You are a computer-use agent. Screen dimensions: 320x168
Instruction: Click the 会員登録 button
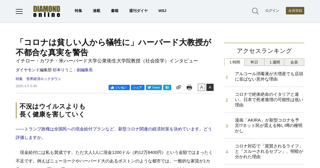[x=295, y=11]
